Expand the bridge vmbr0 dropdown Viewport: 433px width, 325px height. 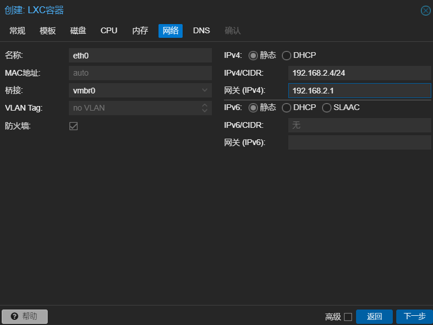(x=205, y=91)
